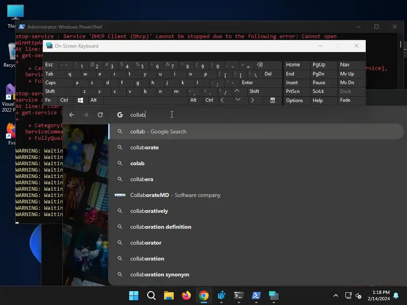
Task: Click the space bar on On-Screen Keyboard
Action: click(145, 100)
